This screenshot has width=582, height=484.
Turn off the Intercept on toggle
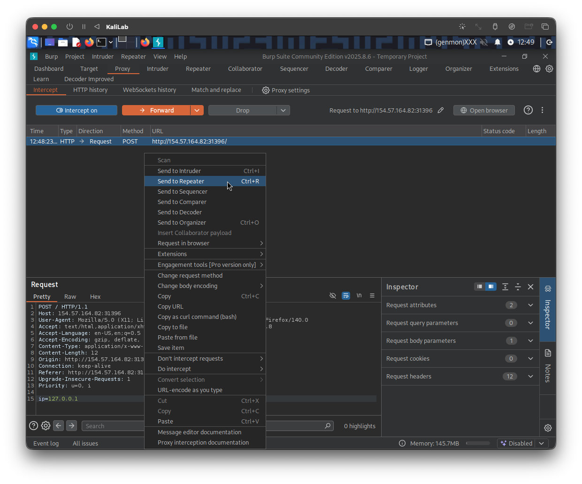(x=77, y=110)
